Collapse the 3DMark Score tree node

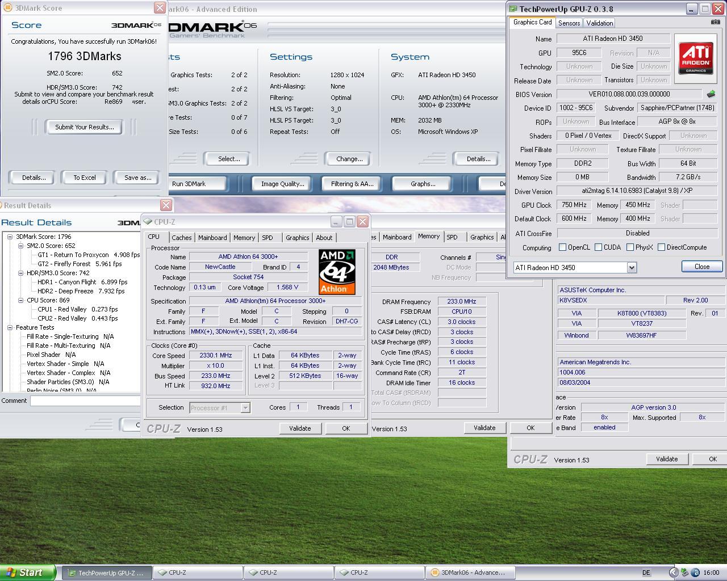pyautogui.click(x=10, y=237)
